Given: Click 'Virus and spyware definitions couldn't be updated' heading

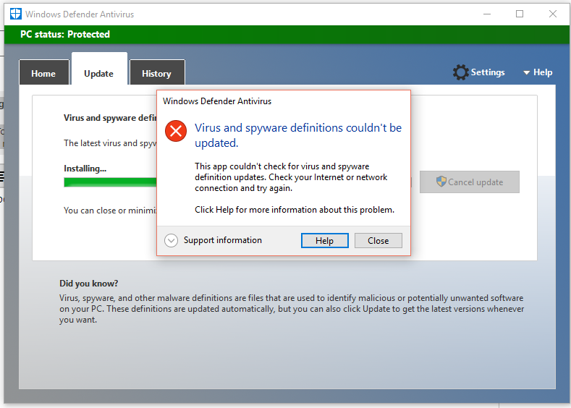Looking at the screenshot, I should tap(298, 135).
